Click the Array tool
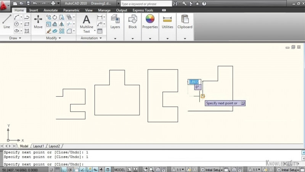The height and width of the screenshot is (172, 305). click(x=61, y=31)
